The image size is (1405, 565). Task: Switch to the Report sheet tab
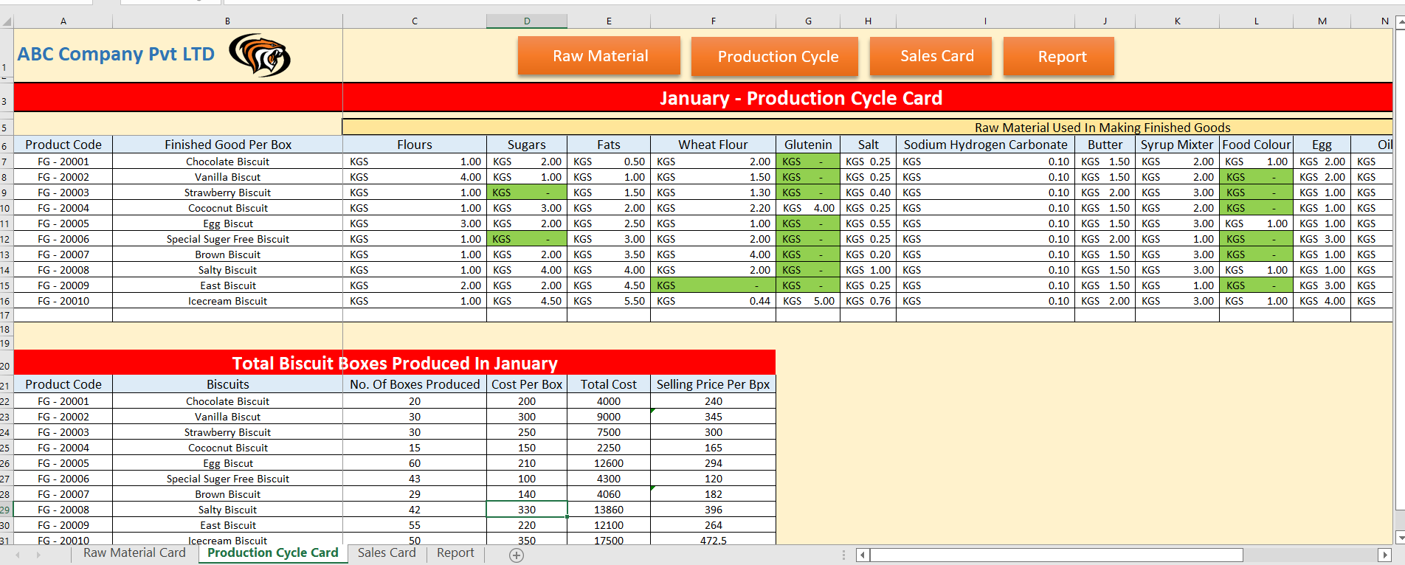click(455, 553)
